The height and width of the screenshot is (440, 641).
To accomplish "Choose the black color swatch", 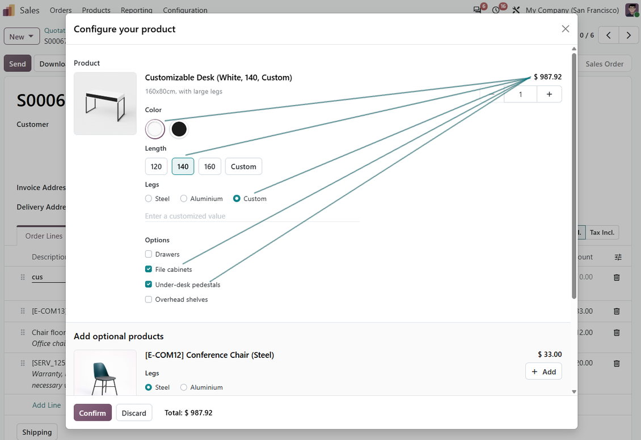I will point(179,129).
